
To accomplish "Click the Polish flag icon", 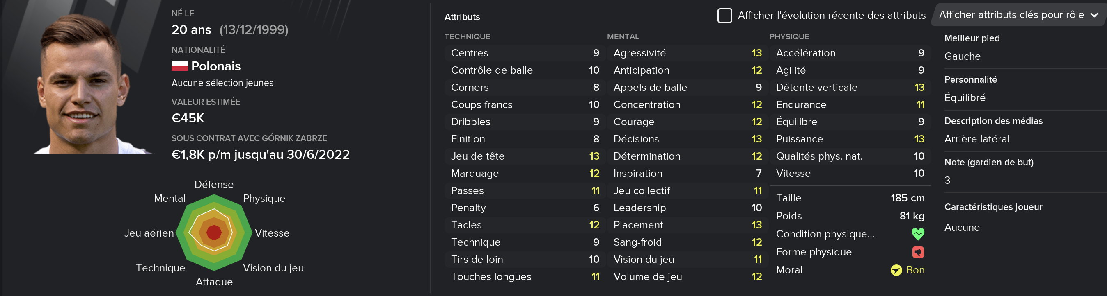I will point(180,66).
